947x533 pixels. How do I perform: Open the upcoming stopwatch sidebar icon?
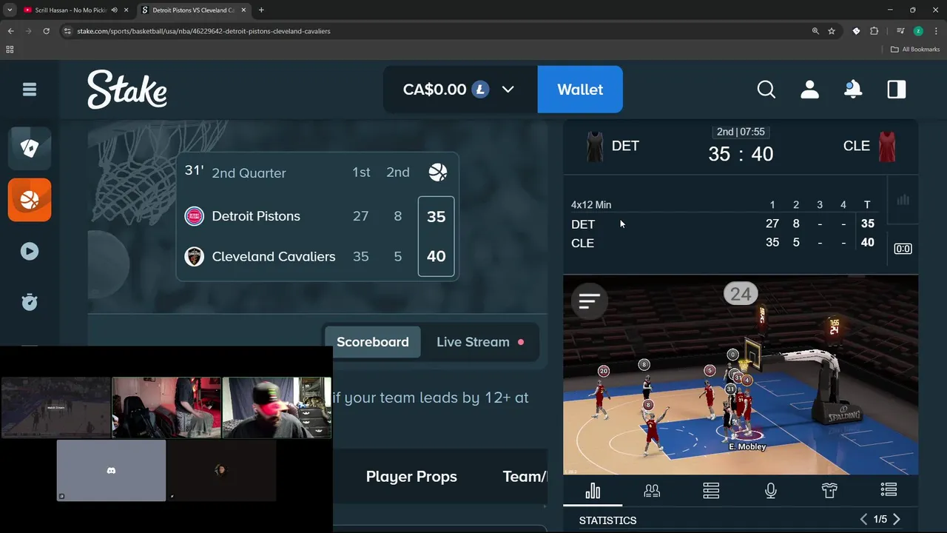(30, 302)
